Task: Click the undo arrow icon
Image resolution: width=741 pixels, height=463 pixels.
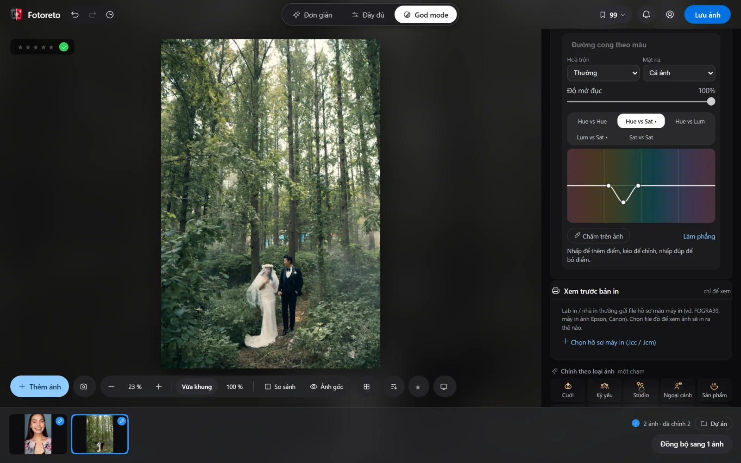Action: [75, 15]
